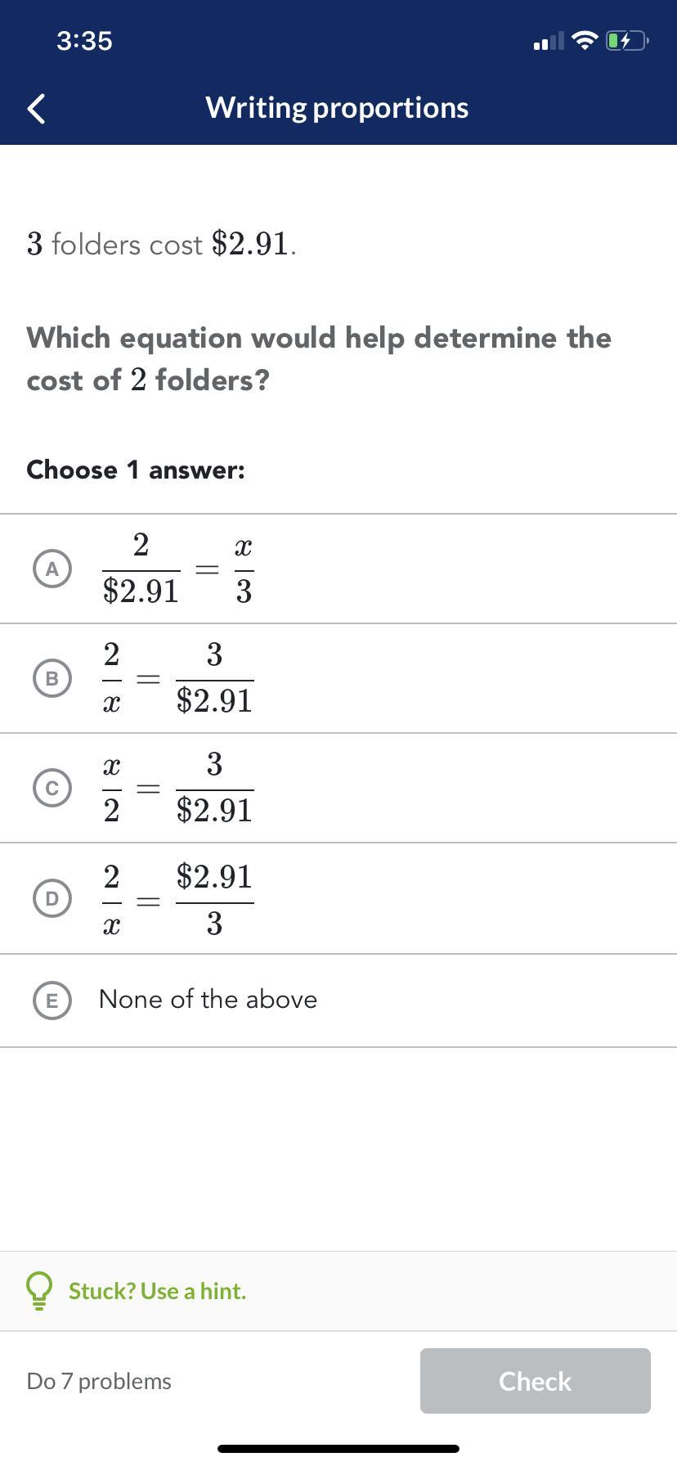The height and width of the screenshot is (1466, 677).
Task: Tap the 3:35 clock in status bar
Action: point(84,40)
